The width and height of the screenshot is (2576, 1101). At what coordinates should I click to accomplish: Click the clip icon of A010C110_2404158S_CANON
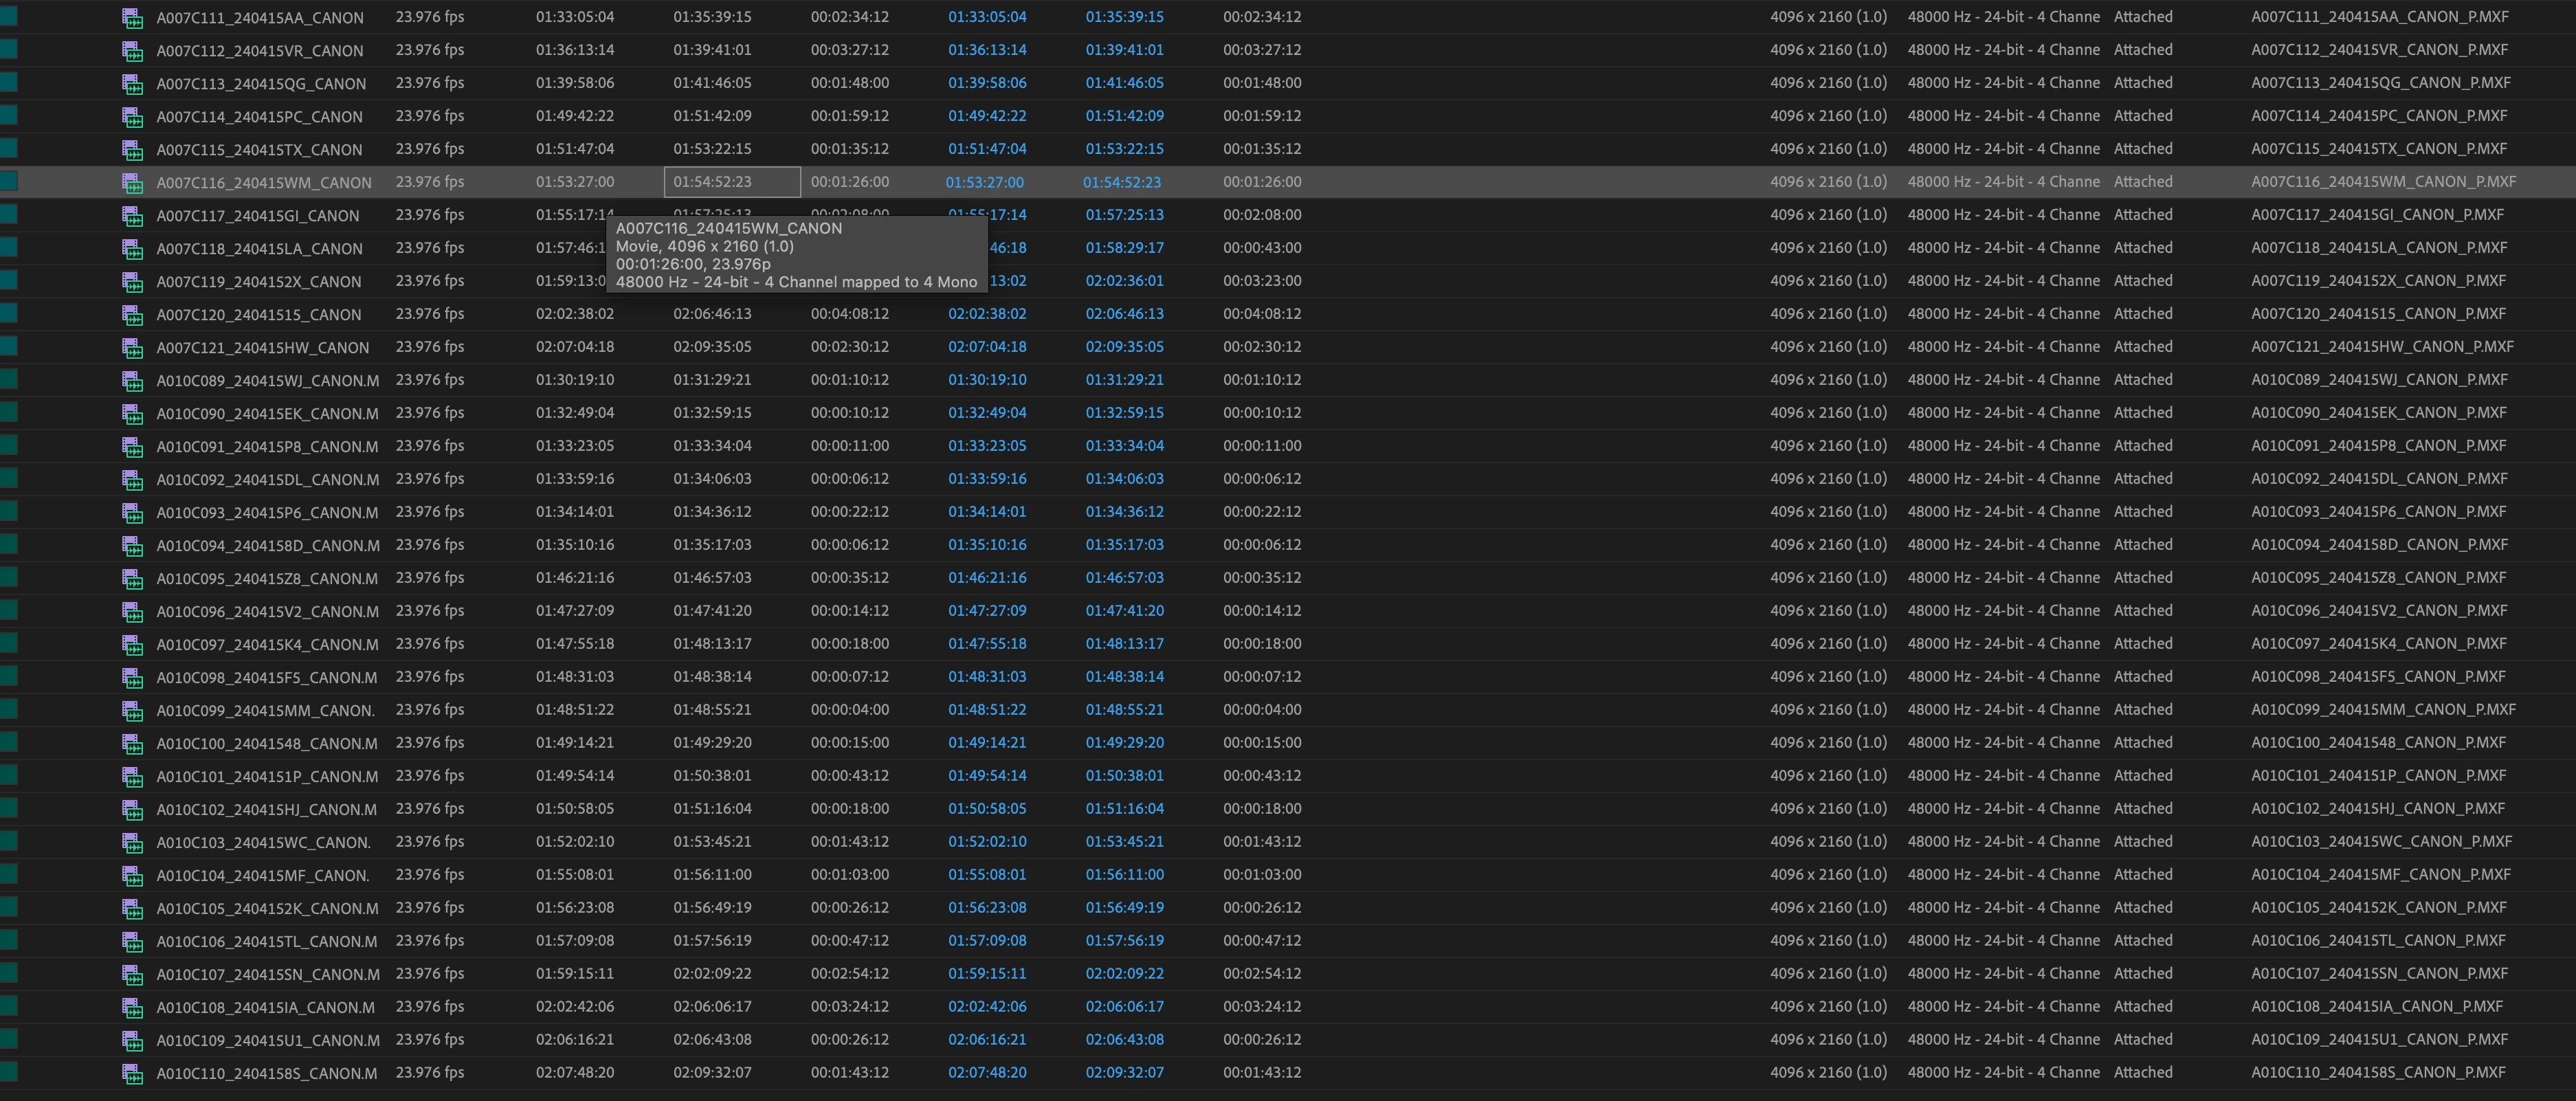point(132,1074)
